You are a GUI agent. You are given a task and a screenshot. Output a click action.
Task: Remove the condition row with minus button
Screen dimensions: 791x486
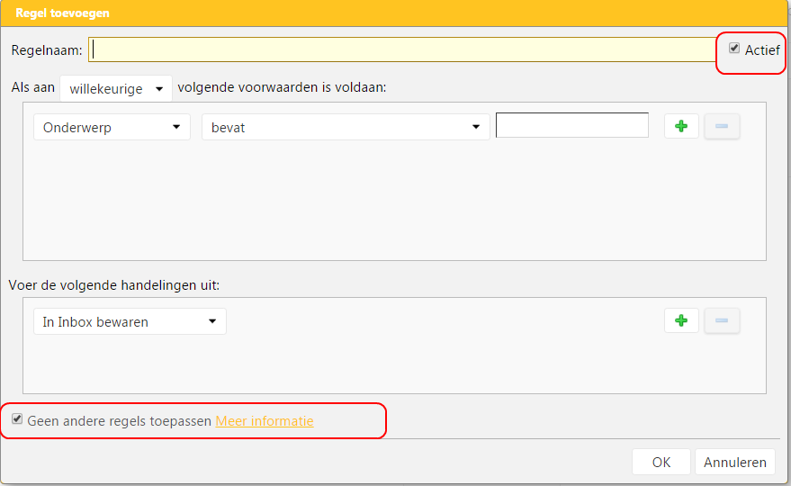tap(722, 127)
